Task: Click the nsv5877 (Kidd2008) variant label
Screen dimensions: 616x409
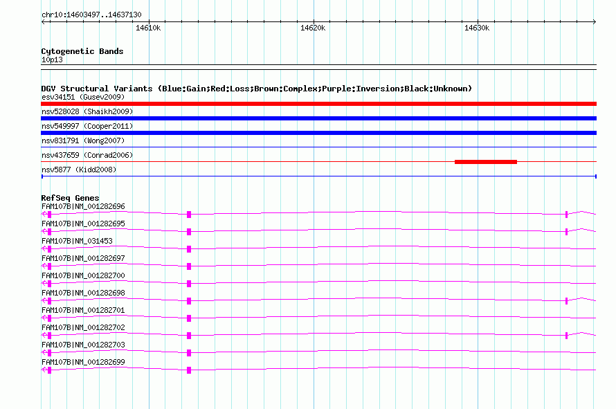Action: 79,170
